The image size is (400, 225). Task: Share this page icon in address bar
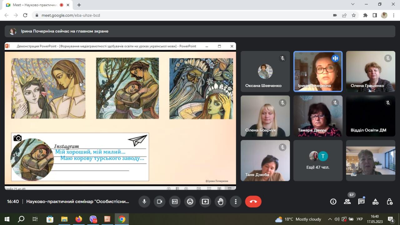pyautogui.click(x=344, y=15)
